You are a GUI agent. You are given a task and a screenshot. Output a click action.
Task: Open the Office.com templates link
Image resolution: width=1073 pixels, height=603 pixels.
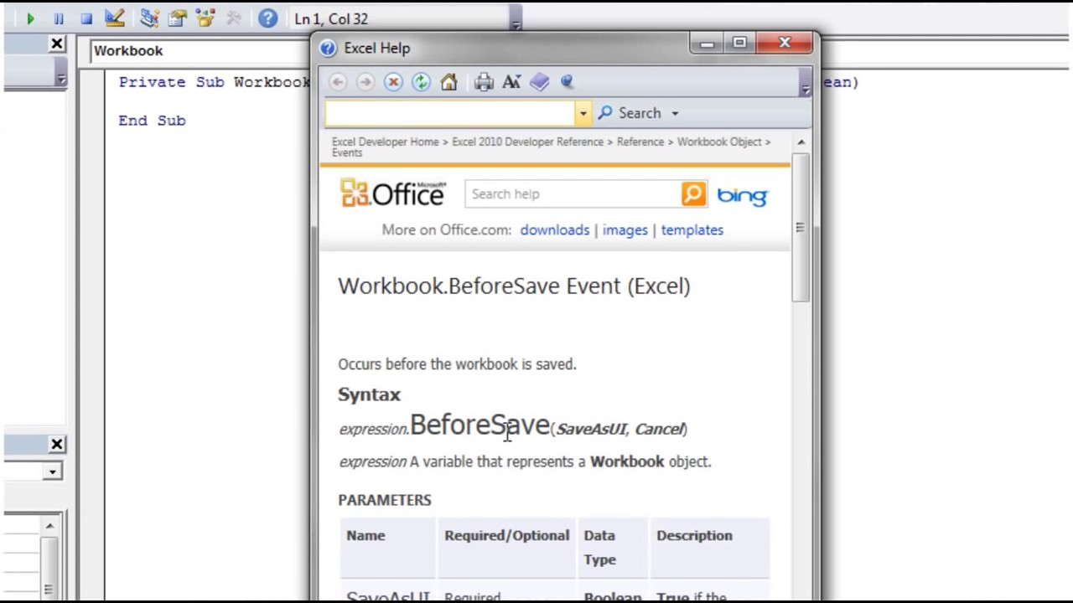click(x=692, y=229)
